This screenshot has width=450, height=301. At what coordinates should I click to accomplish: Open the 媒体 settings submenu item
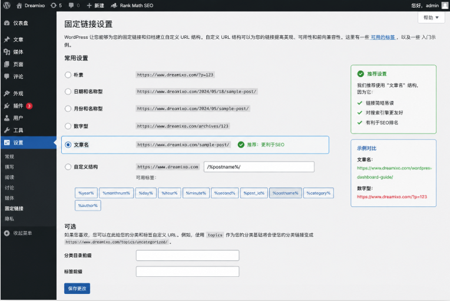(9, 198)
